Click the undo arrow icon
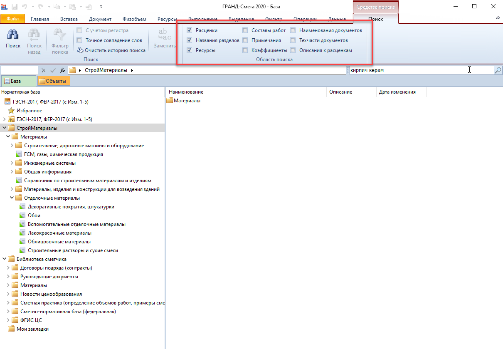 [x=25, y=7]
